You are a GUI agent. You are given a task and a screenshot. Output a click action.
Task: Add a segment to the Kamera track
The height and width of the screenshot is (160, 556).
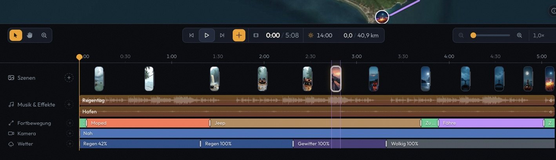click(70, 133)
